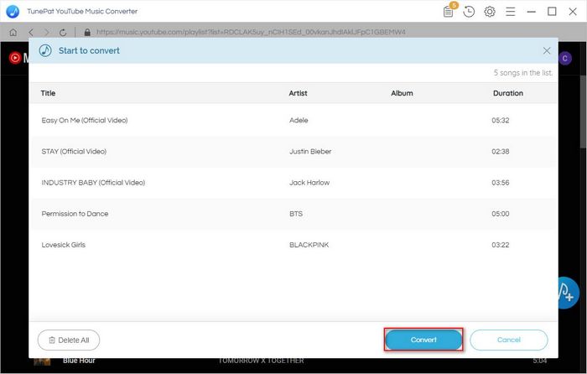The height and width of the screenshot is (374, 587).
Task: Click artist name BLACKPINK
Action: pos(309,245)
